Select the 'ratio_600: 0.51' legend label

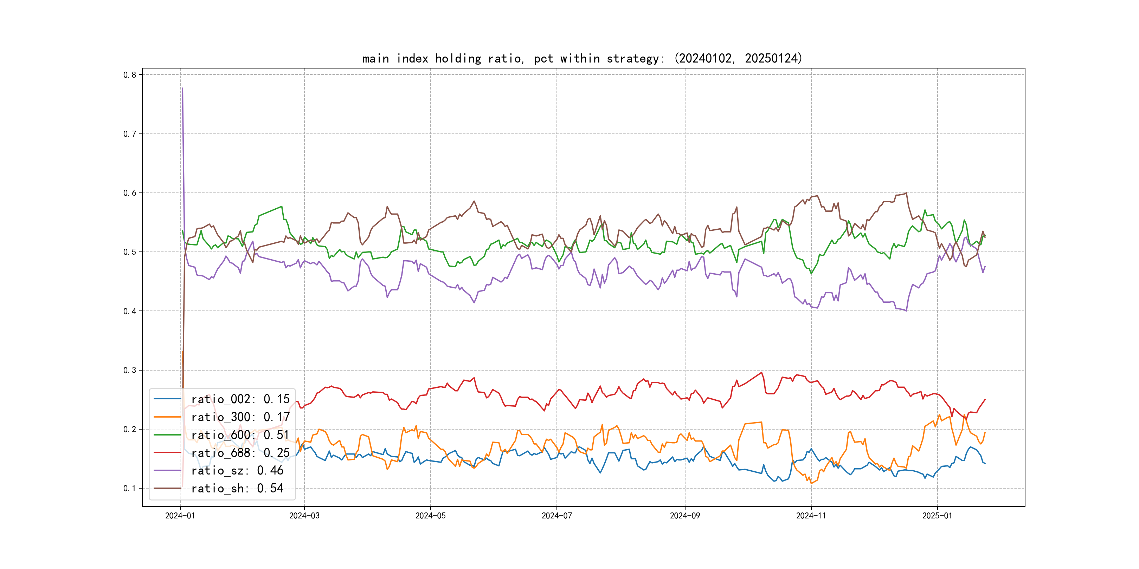[x=240, y=435]
